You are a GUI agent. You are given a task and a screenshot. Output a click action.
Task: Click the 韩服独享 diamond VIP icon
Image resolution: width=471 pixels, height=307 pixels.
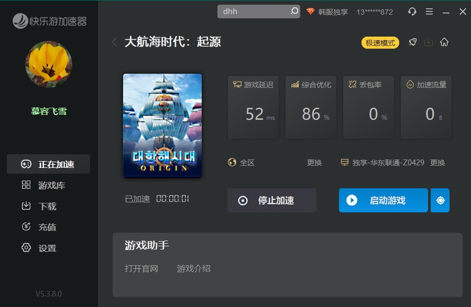[311, 12]
